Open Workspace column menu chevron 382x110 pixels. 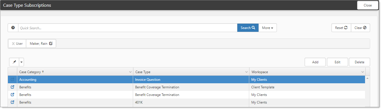pos(363,72)
